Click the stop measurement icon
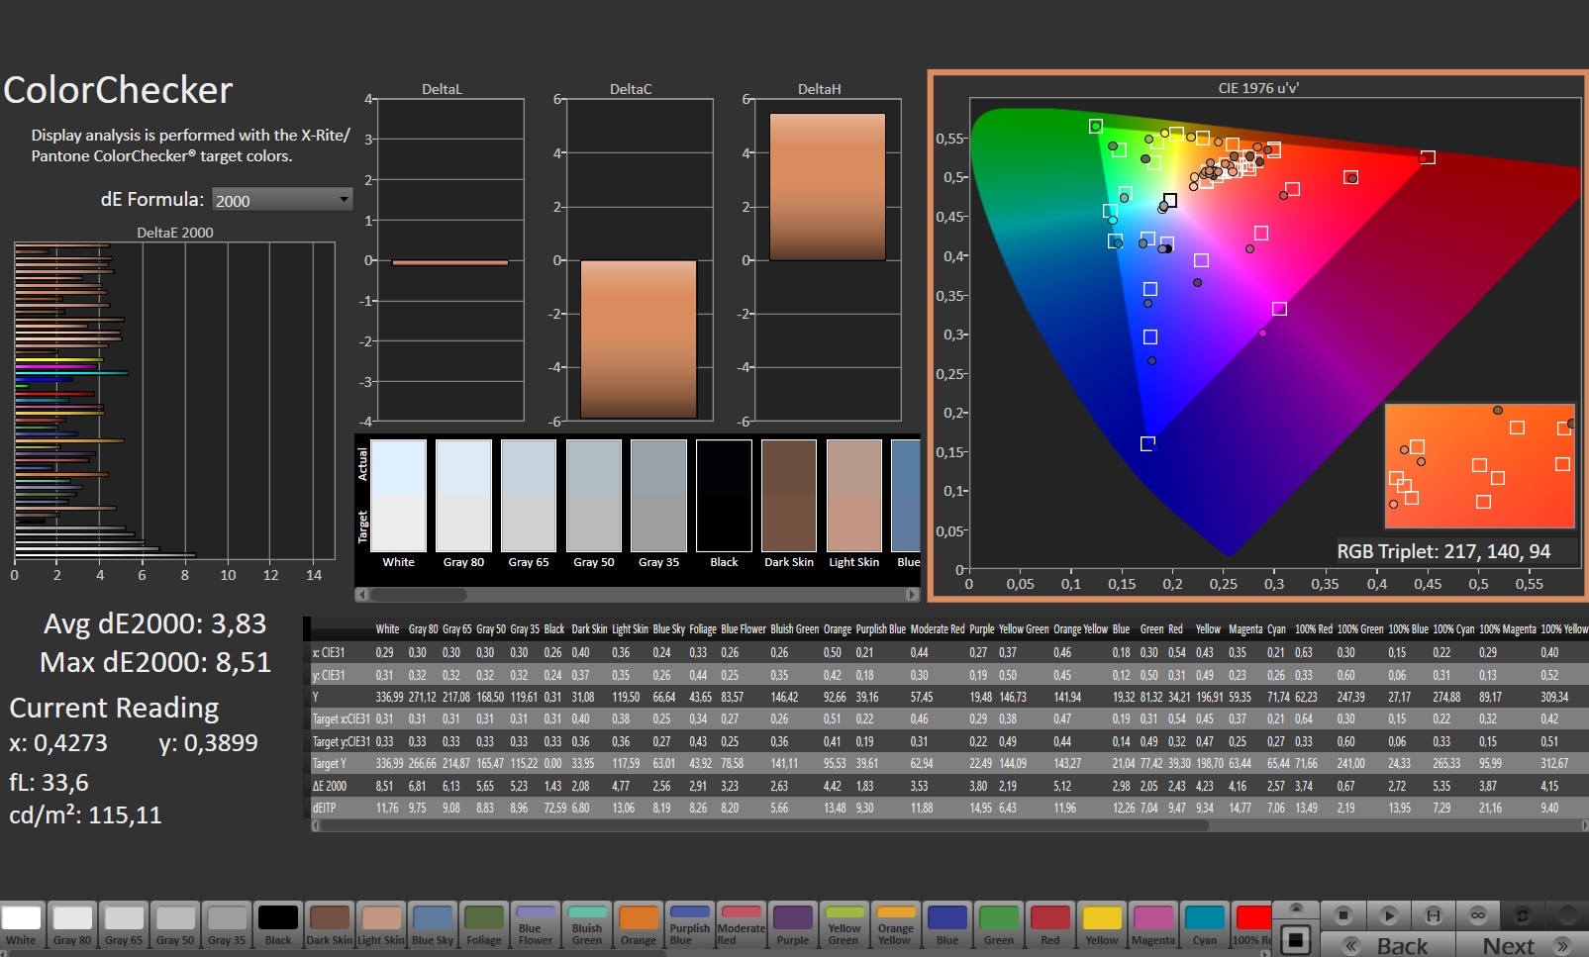Screen dimensions: 1589x957 click(x=1343, y=914)
